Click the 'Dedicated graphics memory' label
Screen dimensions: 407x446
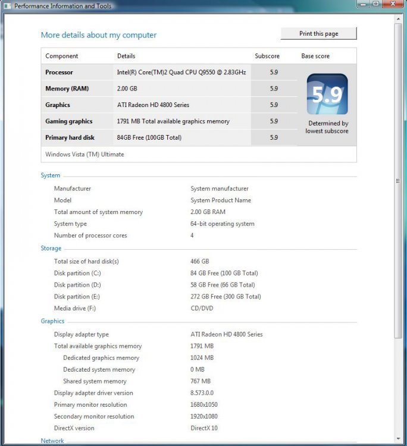point(101,358)
